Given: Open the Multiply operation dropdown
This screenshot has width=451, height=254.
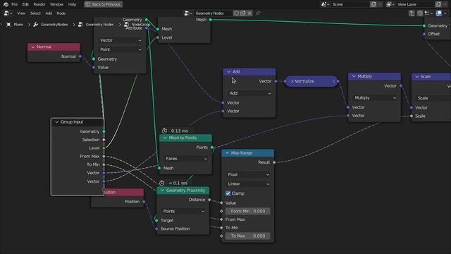Looking at the screenshot, I should pos(374,98).
